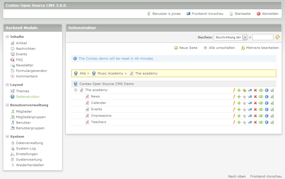
Task: Open the Einstellungen settings module
Action: pyautogui.click(x=27, y=154)
